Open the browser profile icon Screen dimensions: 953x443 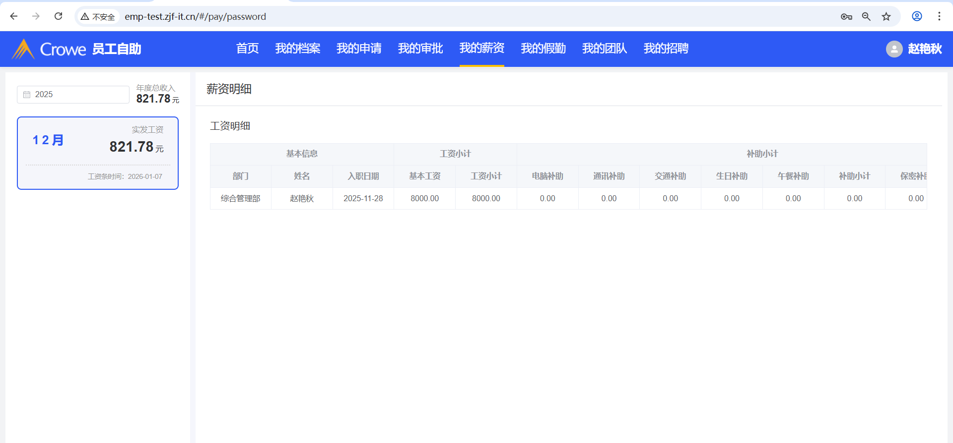click(917, 16)
